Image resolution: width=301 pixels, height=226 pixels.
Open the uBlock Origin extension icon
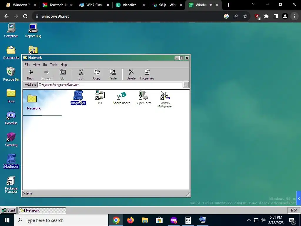(x=257, y=17)
